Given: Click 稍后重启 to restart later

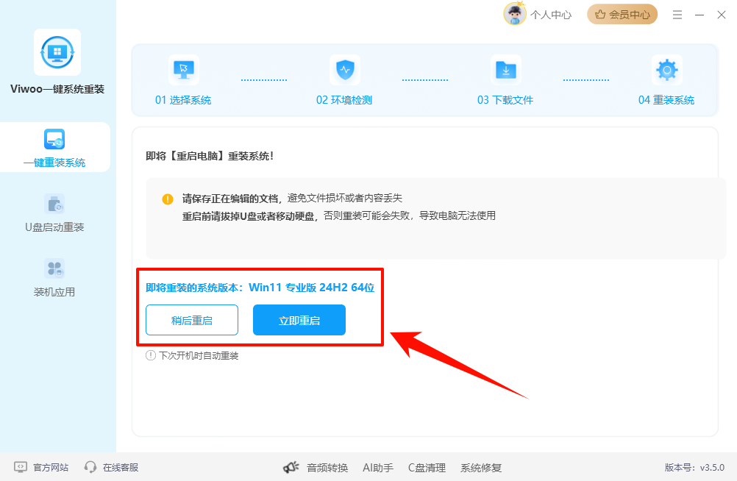Looking at the screenshot, I should click(192, 320).
